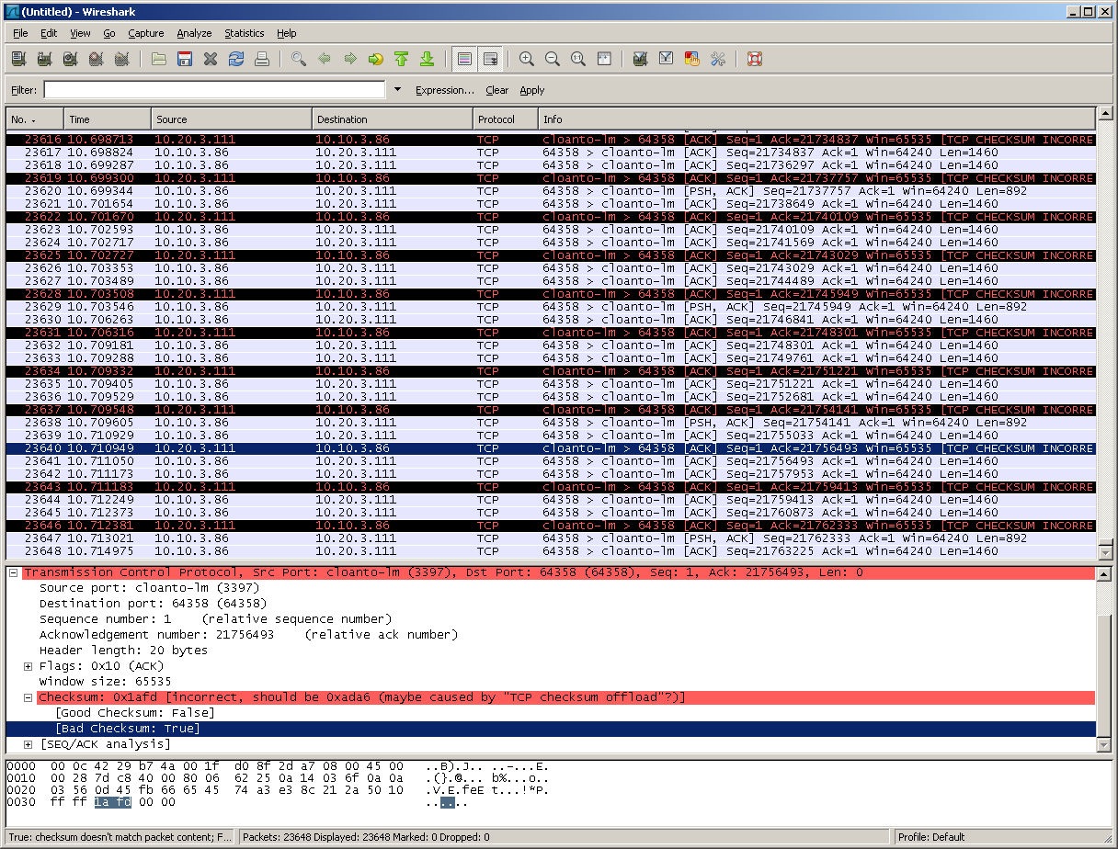Image resolution: width=1118 pixels, height=849 pixels.
Task: Collapse the Checksum tree node
Action: pyautogui.click(x=29, y=698)
